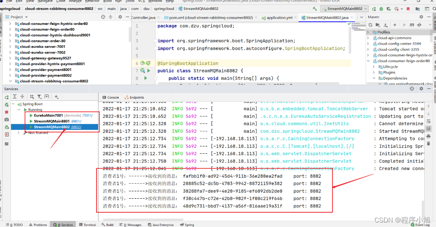
Task: Open the Services Group By options
Action: tap(32, 96)
